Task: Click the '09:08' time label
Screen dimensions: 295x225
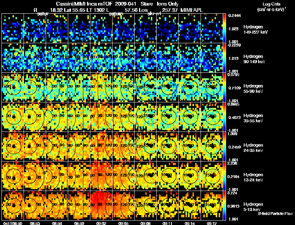Action: (x=145, y=223)
